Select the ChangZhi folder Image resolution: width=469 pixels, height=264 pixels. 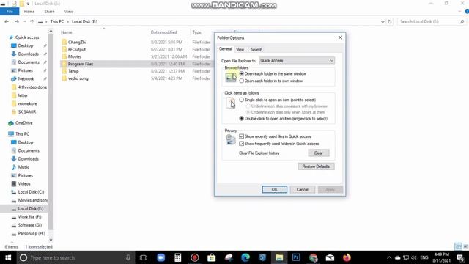coord(77,43)
